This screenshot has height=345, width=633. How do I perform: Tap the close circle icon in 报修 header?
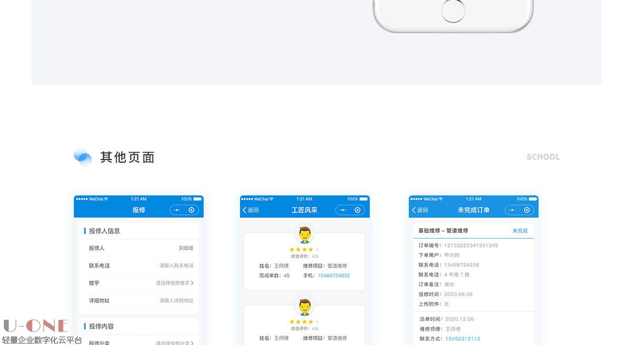tap(191, 210)
